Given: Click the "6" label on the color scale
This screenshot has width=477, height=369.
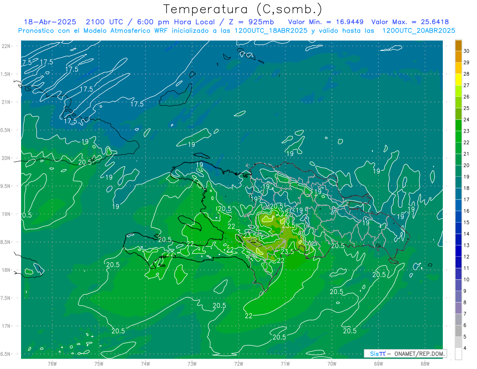Looking at the screenshot, I should [x=465, y=326].
